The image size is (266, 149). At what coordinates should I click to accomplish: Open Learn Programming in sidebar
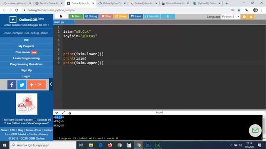(26, 58)
